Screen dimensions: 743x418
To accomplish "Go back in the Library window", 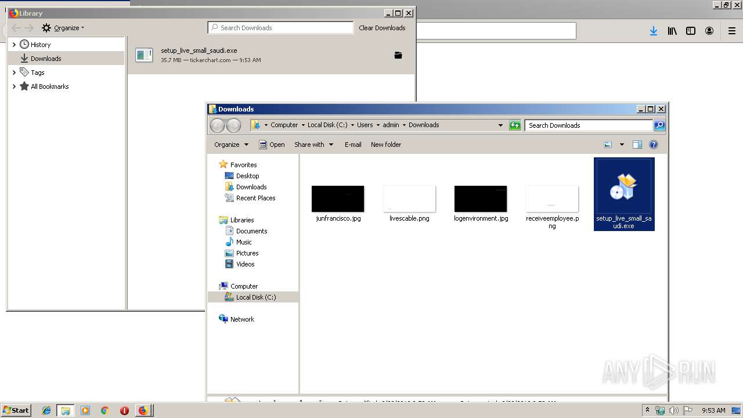I will (x=16, y=28).
